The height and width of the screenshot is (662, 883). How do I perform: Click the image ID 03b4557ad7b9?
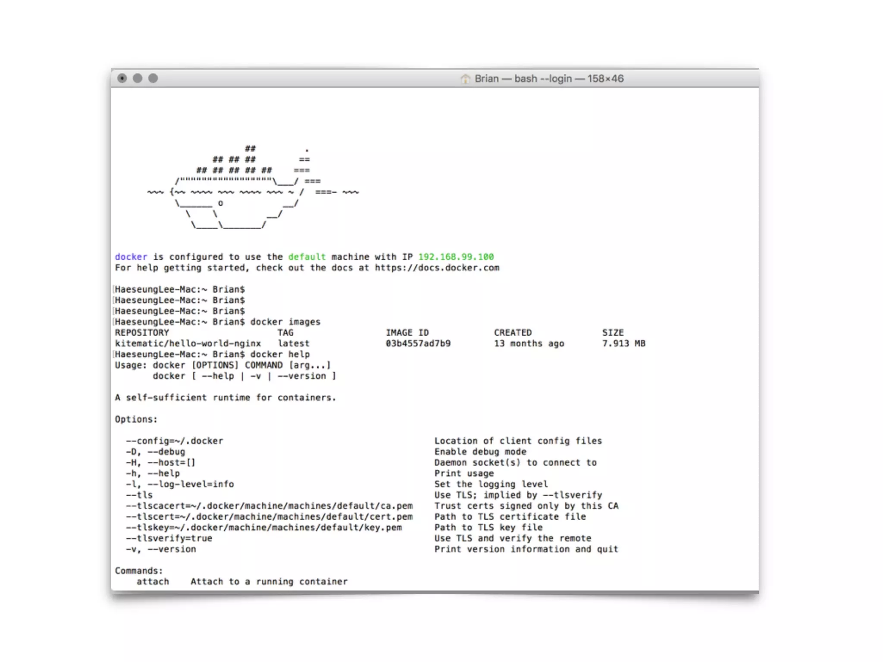tap(418, 343)
